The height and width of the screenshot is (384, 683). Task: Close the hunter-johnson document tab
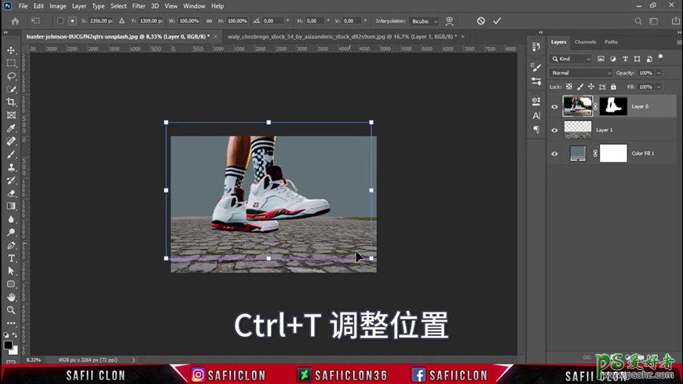point(216,37)
